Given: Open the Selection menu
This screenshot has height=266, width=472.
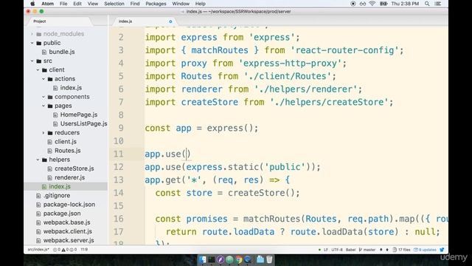Looking at the screenshot, I should pos(114,4).
